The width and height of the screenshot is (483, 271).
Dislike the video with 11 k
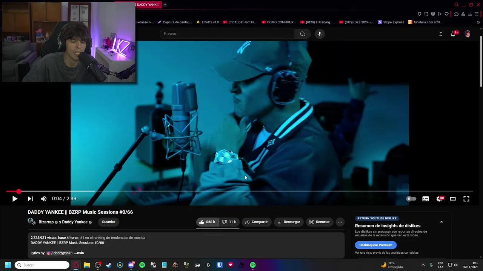[x=229, y=222]
